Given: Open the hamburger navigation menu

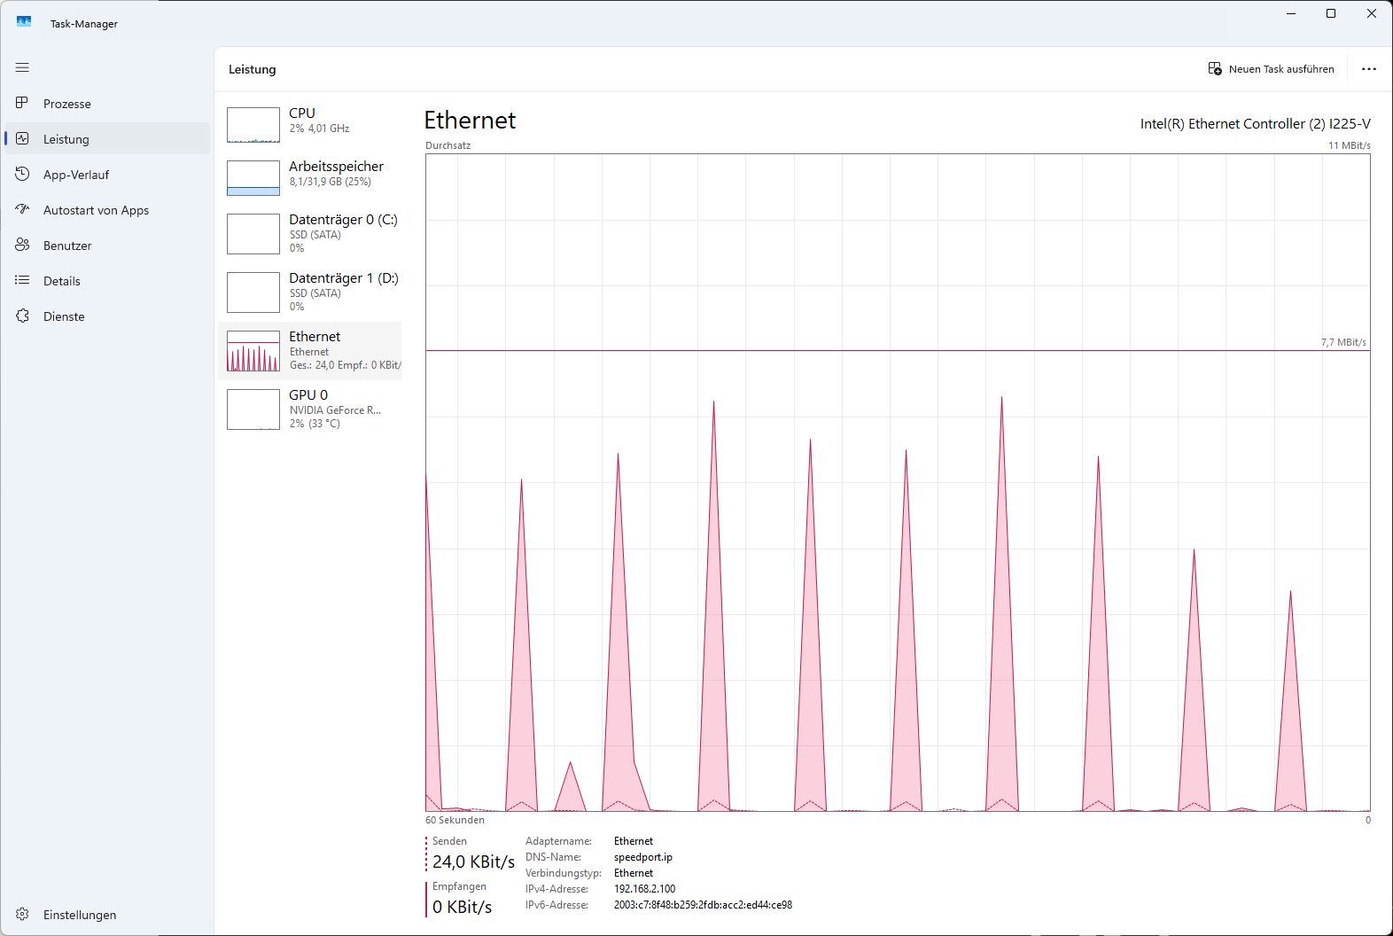Looking at the screenshot, I should click(x=22, y=67).
